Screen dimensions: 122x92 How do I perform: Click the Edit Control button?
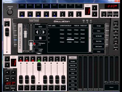[99, 47]
